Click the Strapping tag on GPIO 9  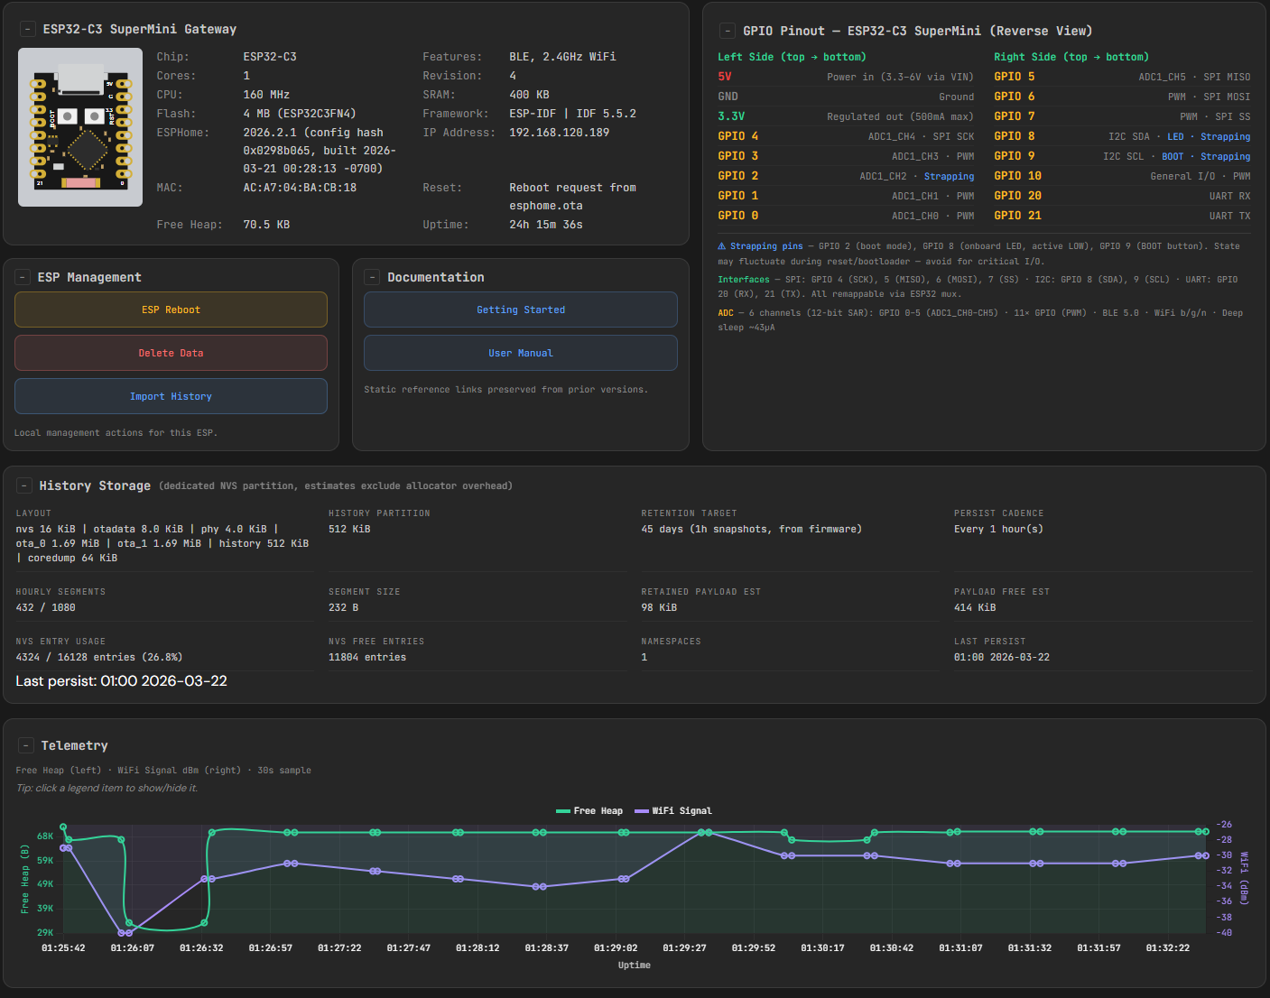[x=1225, y=157]
